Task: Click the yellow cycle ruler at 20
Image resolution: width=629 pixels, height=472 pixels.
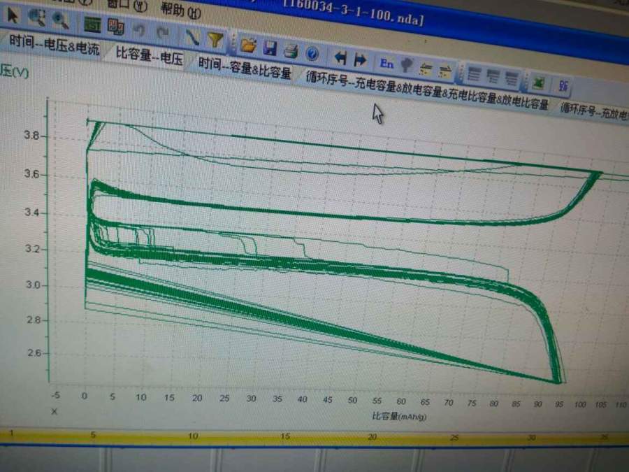Action: coord(373,436)
